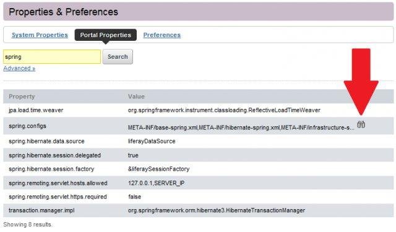
Task: Click the liferayDataSource value
Action: [152, 141]
